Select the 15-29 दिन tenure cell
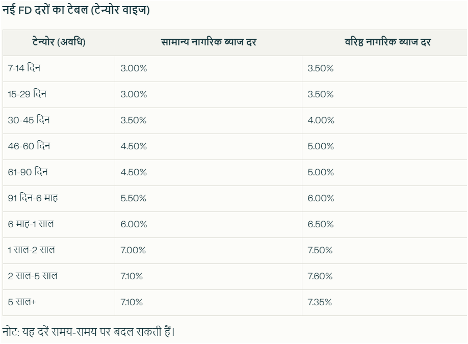The height and width of the screenshot is (344, 468). 27,94
